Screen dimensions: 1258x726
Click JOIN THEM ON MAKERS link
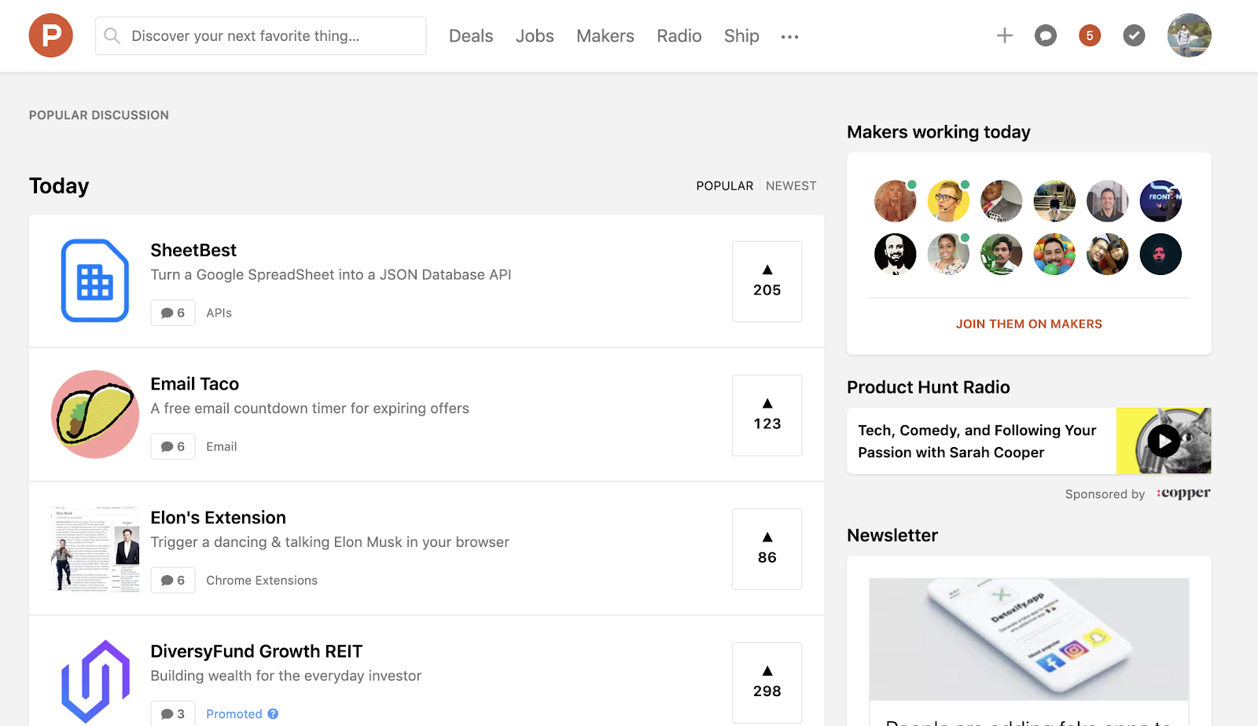tap(1029, 324)
